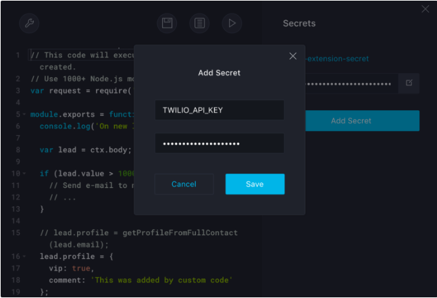Viewport: 437px width, 298px height.
Task: Click the save floppy disk icon
Action: 167,23
